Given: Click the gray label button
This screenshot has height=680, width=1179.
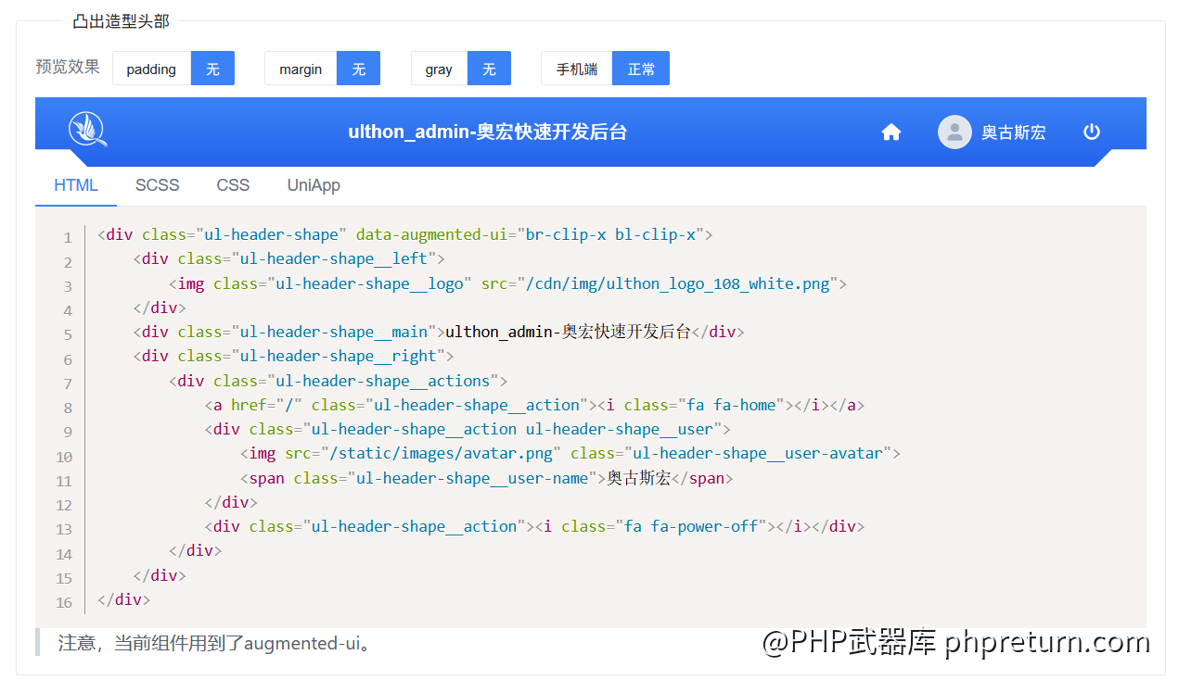Looking at the screenshot, I should pyautogui.click(x=439, y=69).
